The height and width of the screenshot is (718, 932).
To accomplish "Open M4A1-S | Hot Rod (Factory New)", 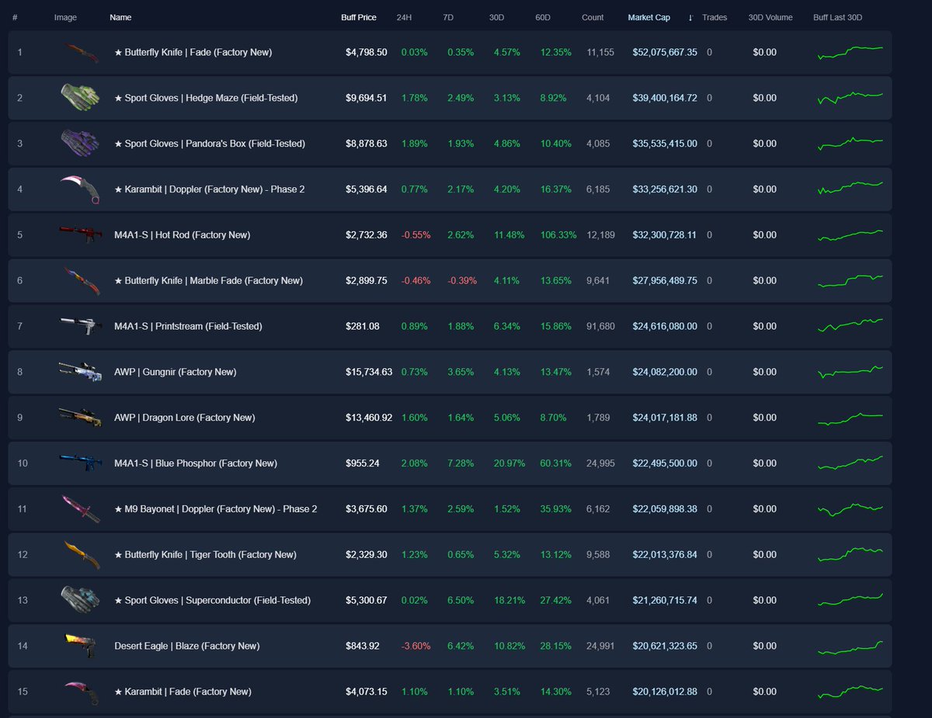I will 182,234.
